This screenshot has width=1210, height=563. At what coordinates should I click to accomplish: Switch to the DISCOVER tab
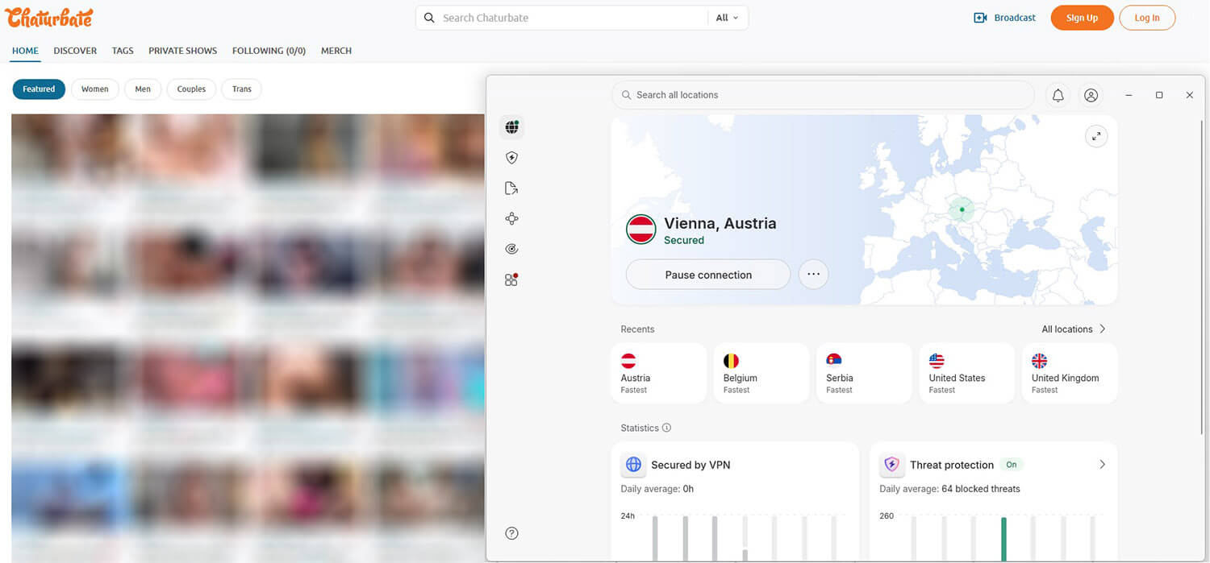75,51
